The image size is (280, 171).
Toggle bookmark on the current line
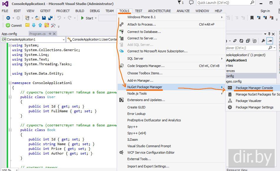click(x=252, y=18)
